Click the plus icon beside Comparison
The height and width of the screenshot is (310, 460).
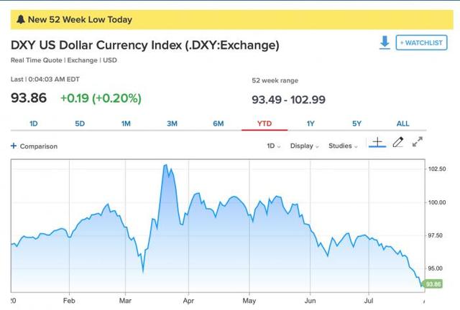(14, 146)
